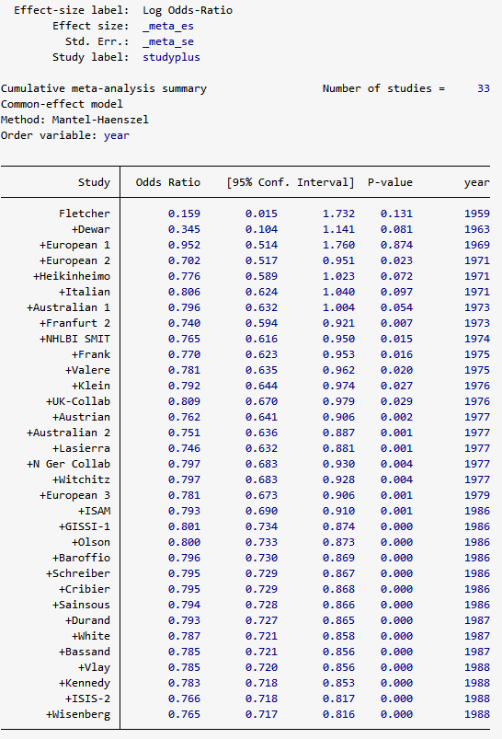Click the +GISSI-1 study label
The width and height of the screenshot is (502, 739).
click(x=85, y=526)
